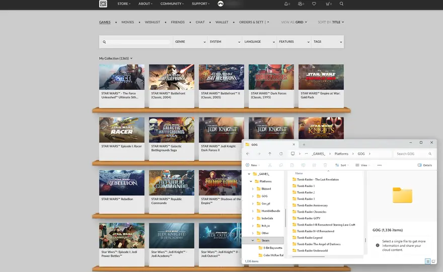Image resolution: width=443 pixels, height=272 pixels.
Task: Click the Refresh icon in File Explorer
Action: point(281,154)
